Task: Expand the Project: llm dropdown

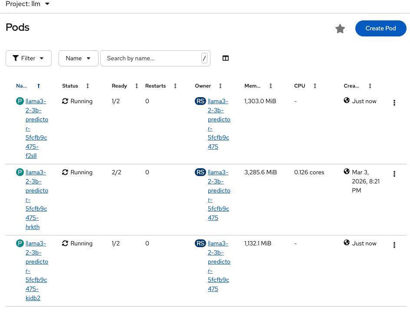Action: point(28,4)
